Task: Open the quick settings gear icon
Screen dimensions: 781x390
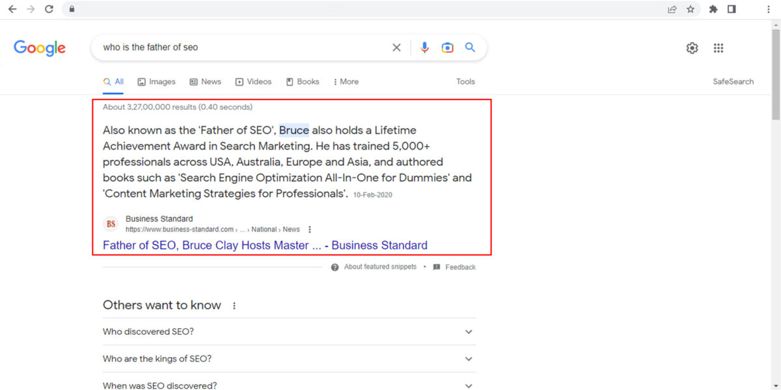Action: [x=692, y=47]
